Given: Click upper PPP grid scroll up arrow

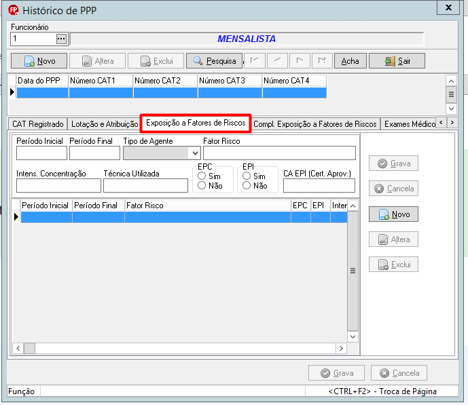Looking at the screenshot, I should [451, 81].
